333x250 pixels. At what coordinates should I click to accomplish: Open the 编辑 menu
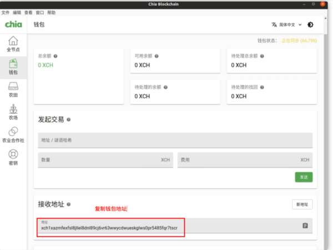17,12
